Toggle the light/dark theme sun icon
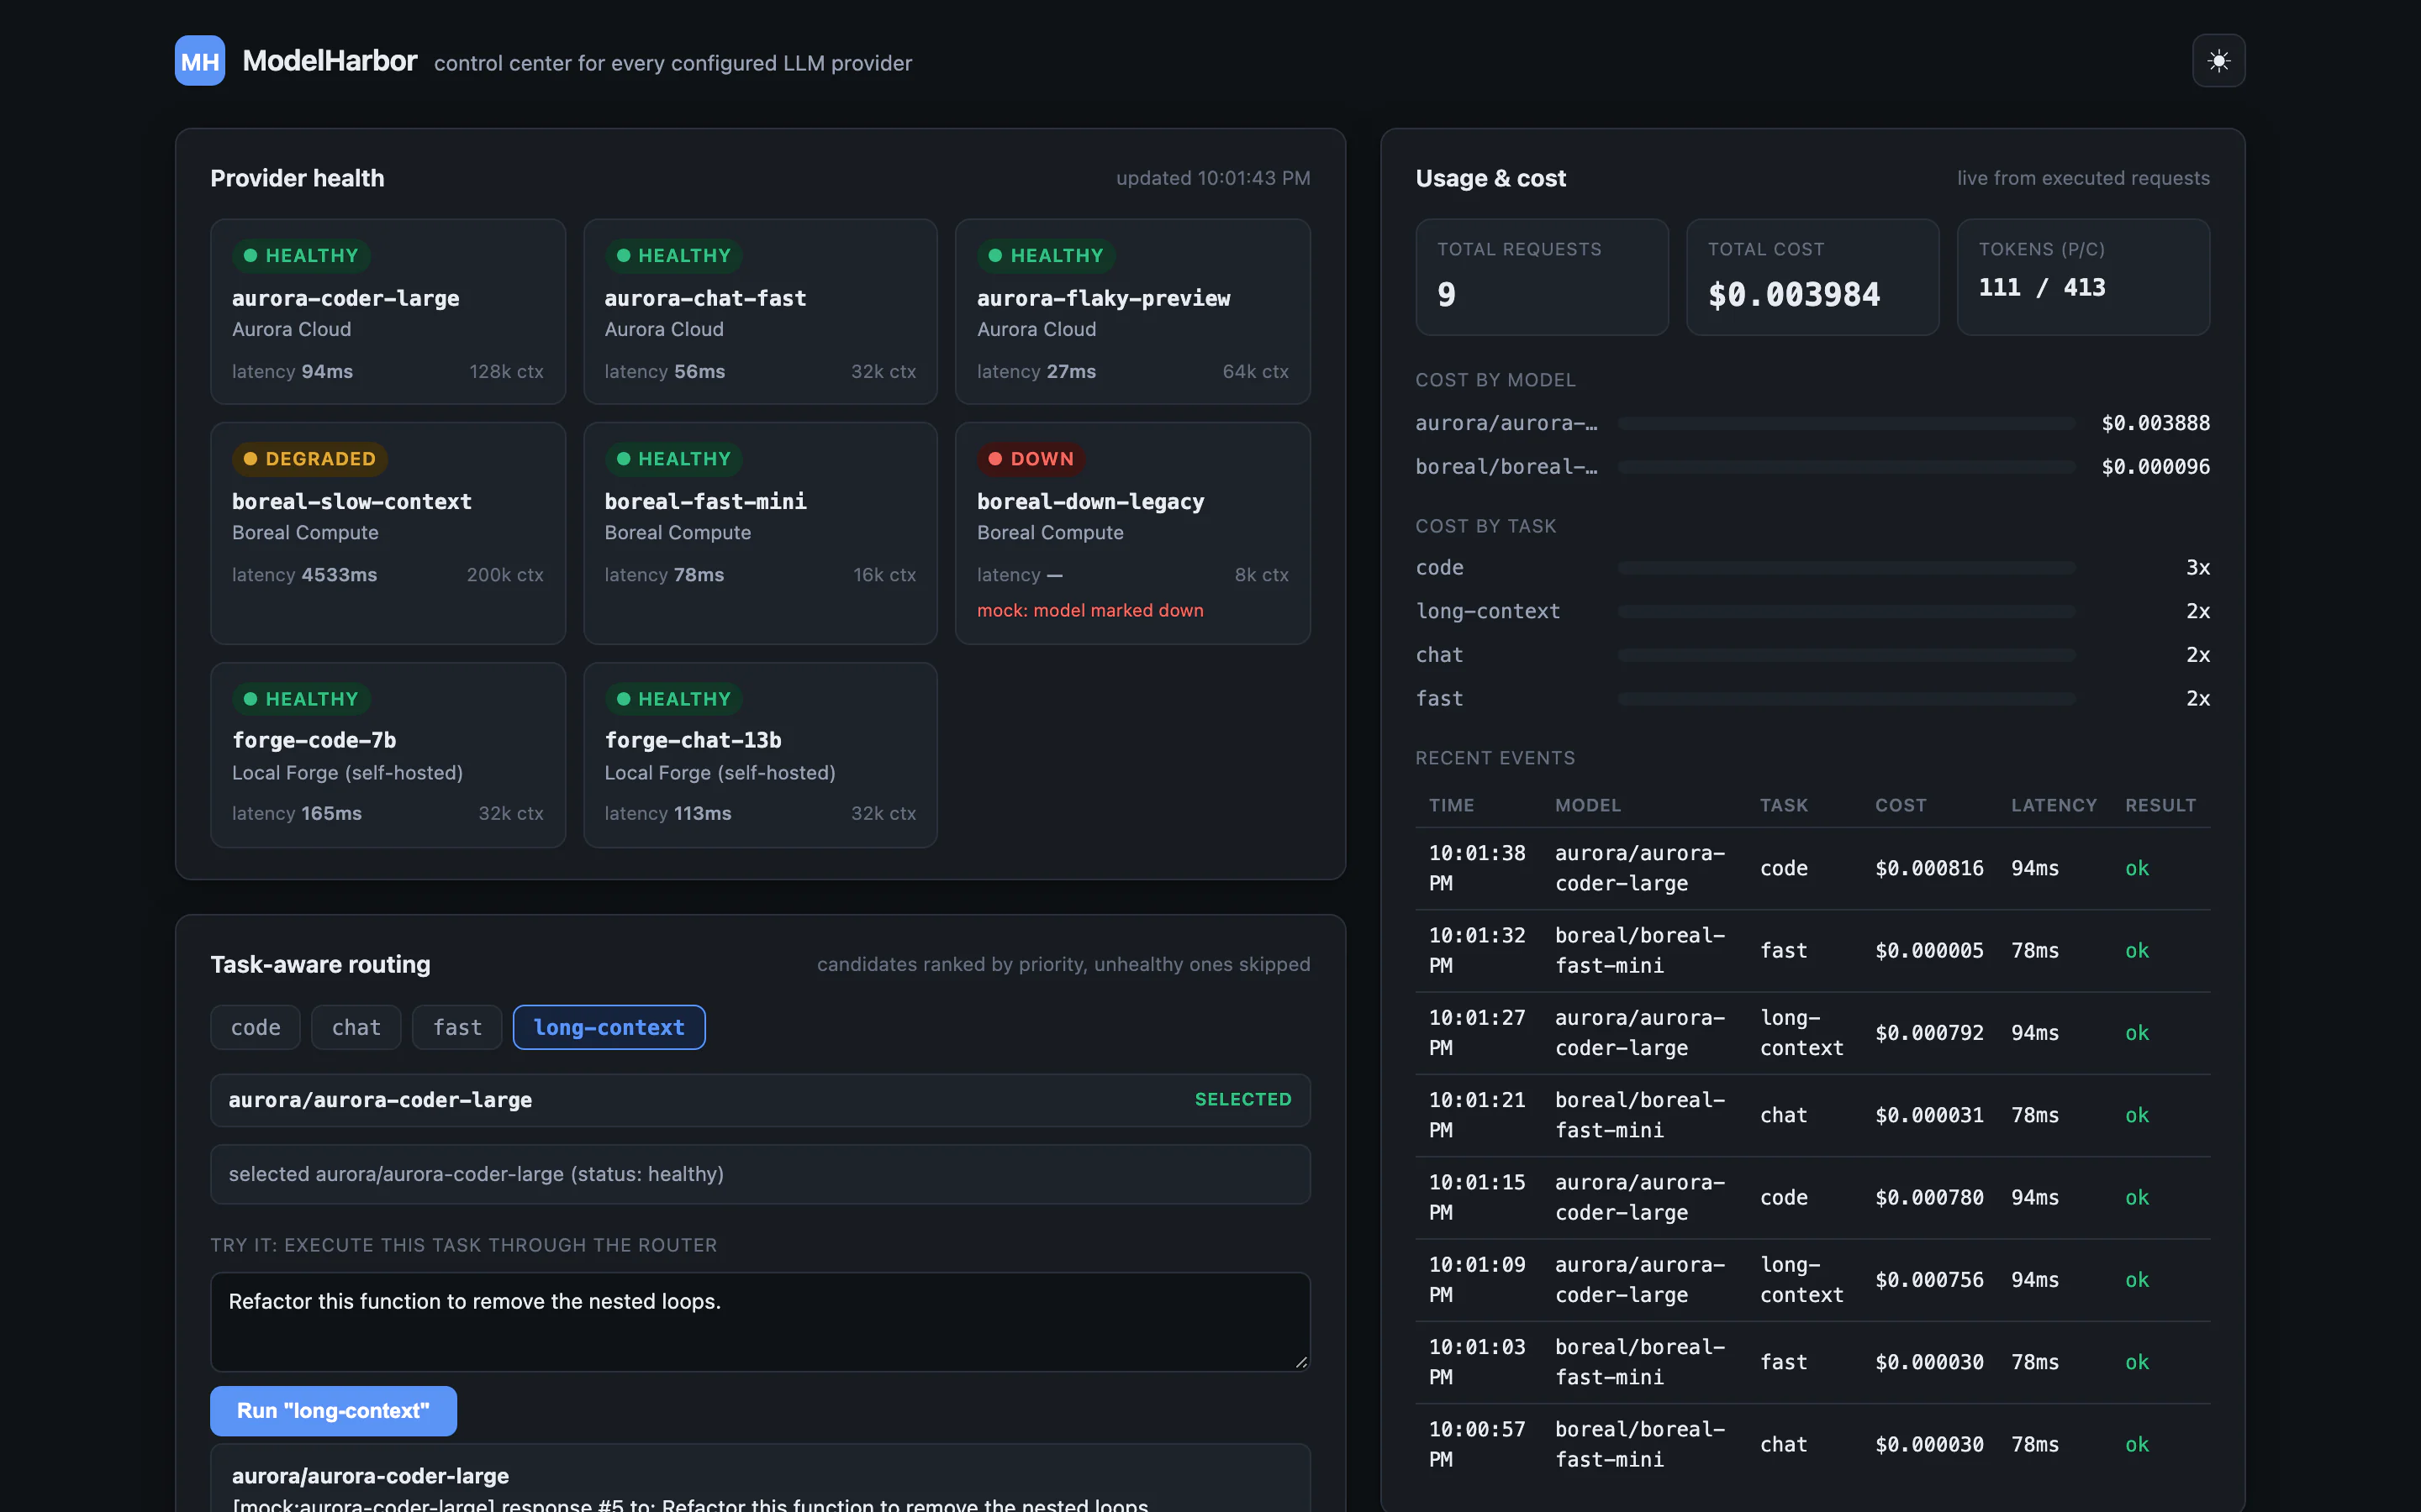 tap(2218, 61)
